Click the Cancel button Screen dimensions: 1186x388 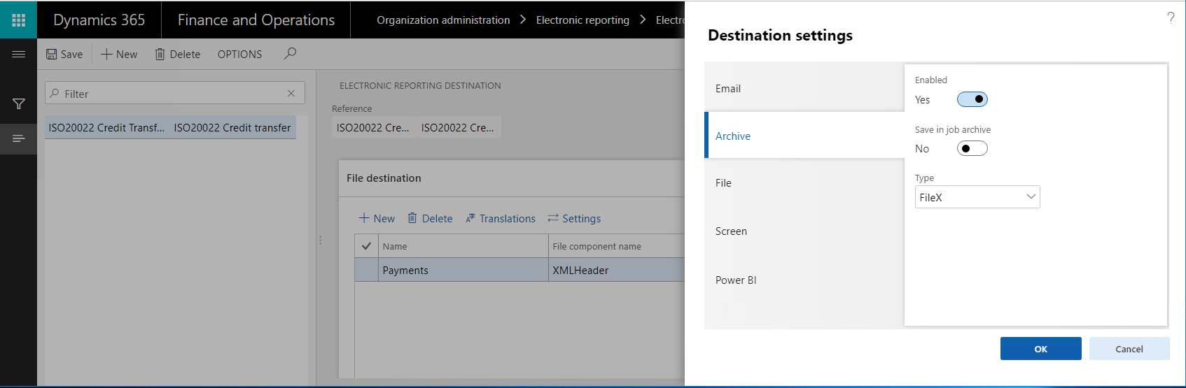pos(1129,349)
